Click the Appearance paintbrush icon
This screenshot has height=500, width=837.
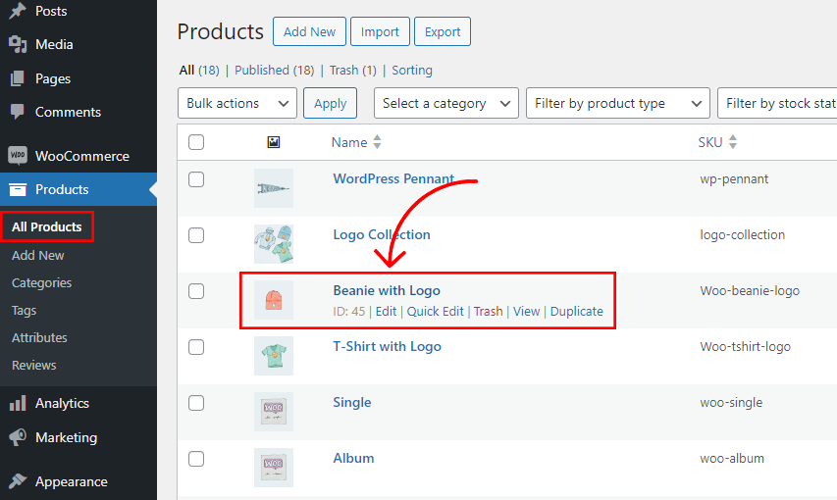click(x=18, y=481)
